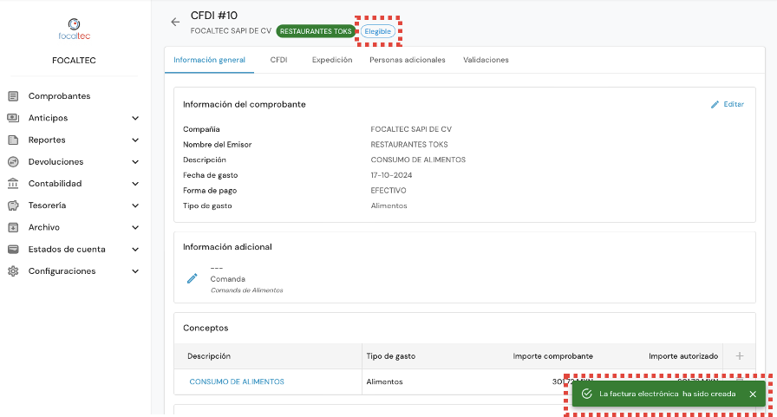The width and height of the screenshot is (777, 417).
Task: Click the Descripción column header in Conceptos
Action: (209, 356)
